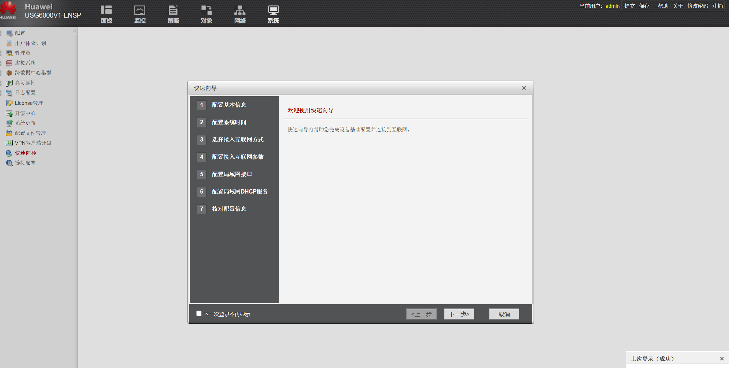Viewport: 729px width, 368px height.
Task: Select License管理 in sidebar
Action: coord(29,103)
